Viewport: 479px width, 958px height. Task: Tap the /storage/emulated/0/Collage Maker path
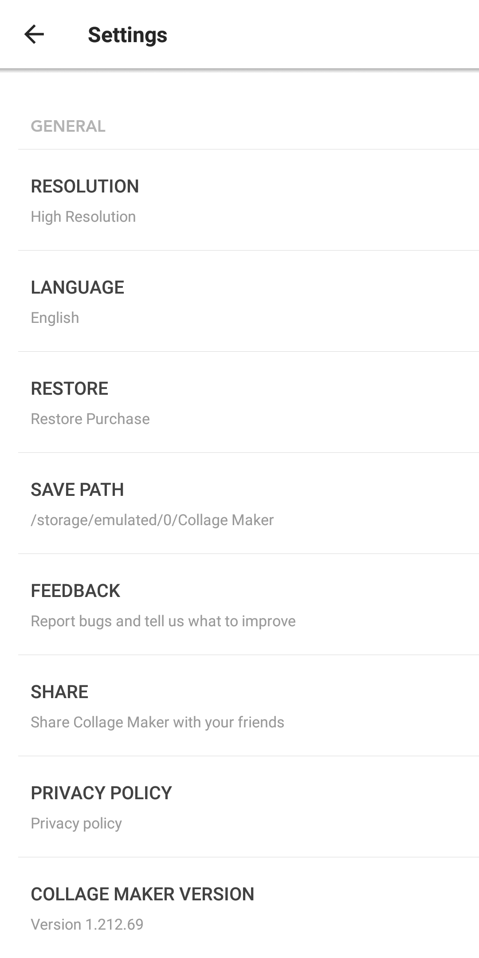(152, 520)
